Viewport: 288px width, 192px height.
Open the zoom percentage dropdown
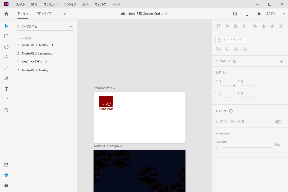point(284,13)
